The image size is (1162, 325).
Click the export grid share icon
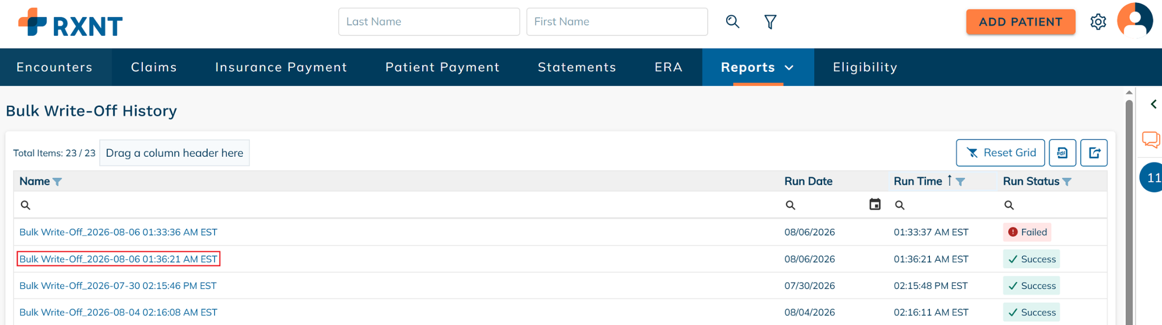point(1094,153)
